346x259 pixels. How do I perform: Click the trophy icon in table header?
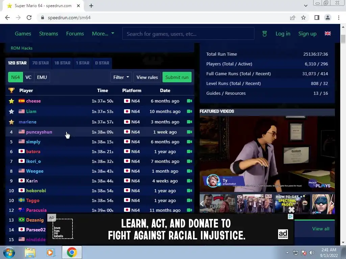(11, 90)
